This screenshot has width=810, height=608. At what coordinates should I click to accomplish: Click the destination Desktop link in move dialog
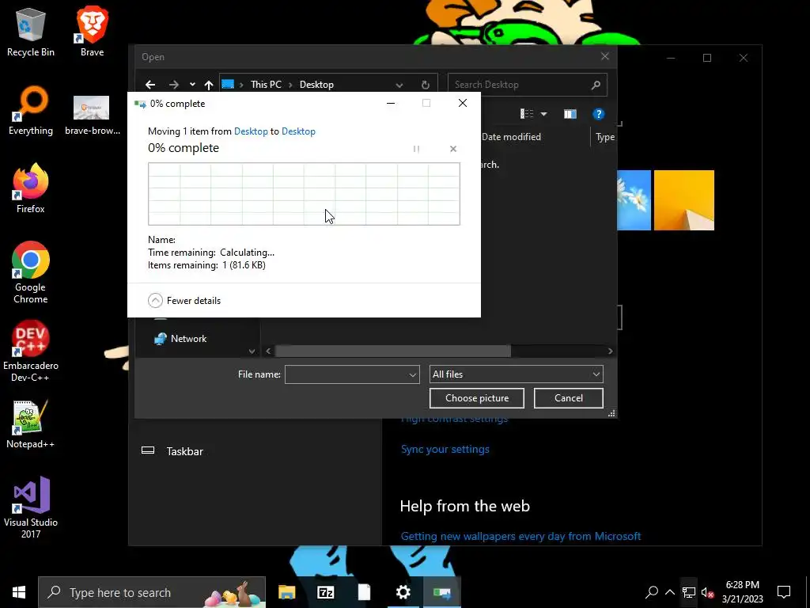(298, 131)
